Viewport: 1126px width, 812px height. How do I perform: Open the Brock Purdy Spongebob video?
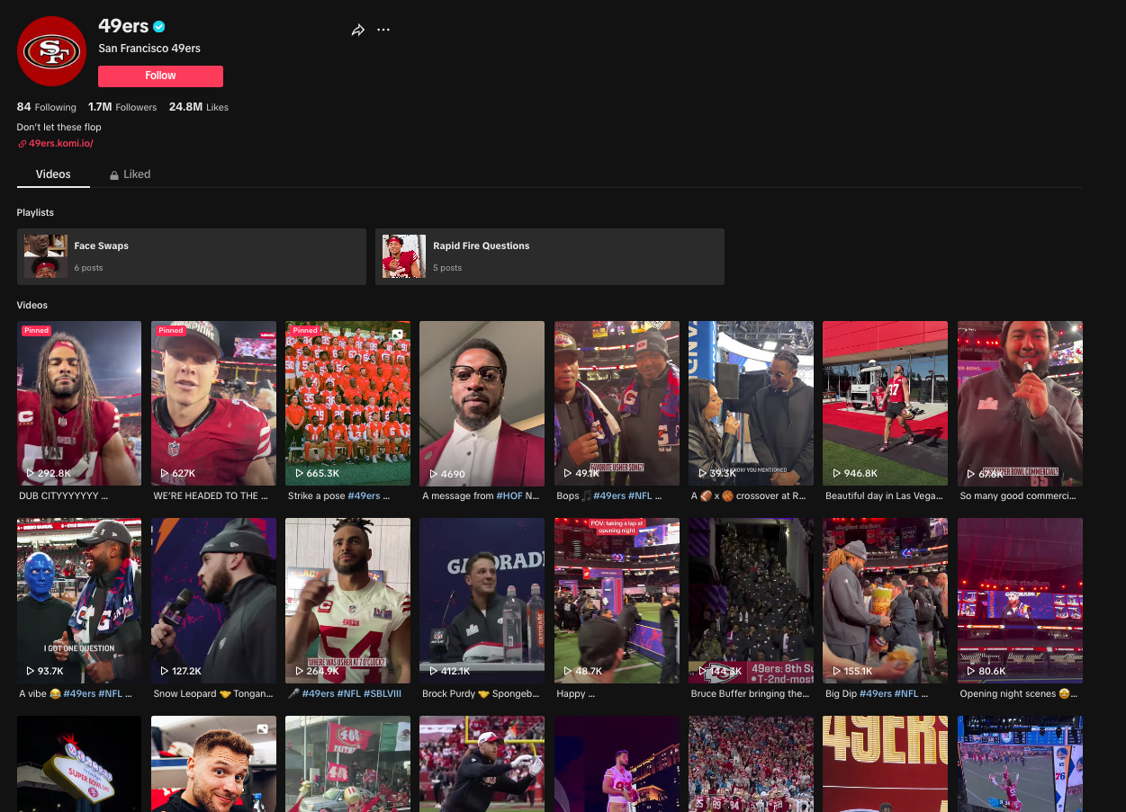[x=482, y=602]
